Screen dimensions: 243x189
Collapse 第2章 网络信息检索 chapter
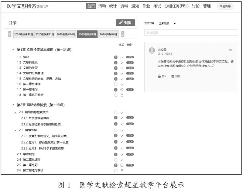tap(13, 105)
